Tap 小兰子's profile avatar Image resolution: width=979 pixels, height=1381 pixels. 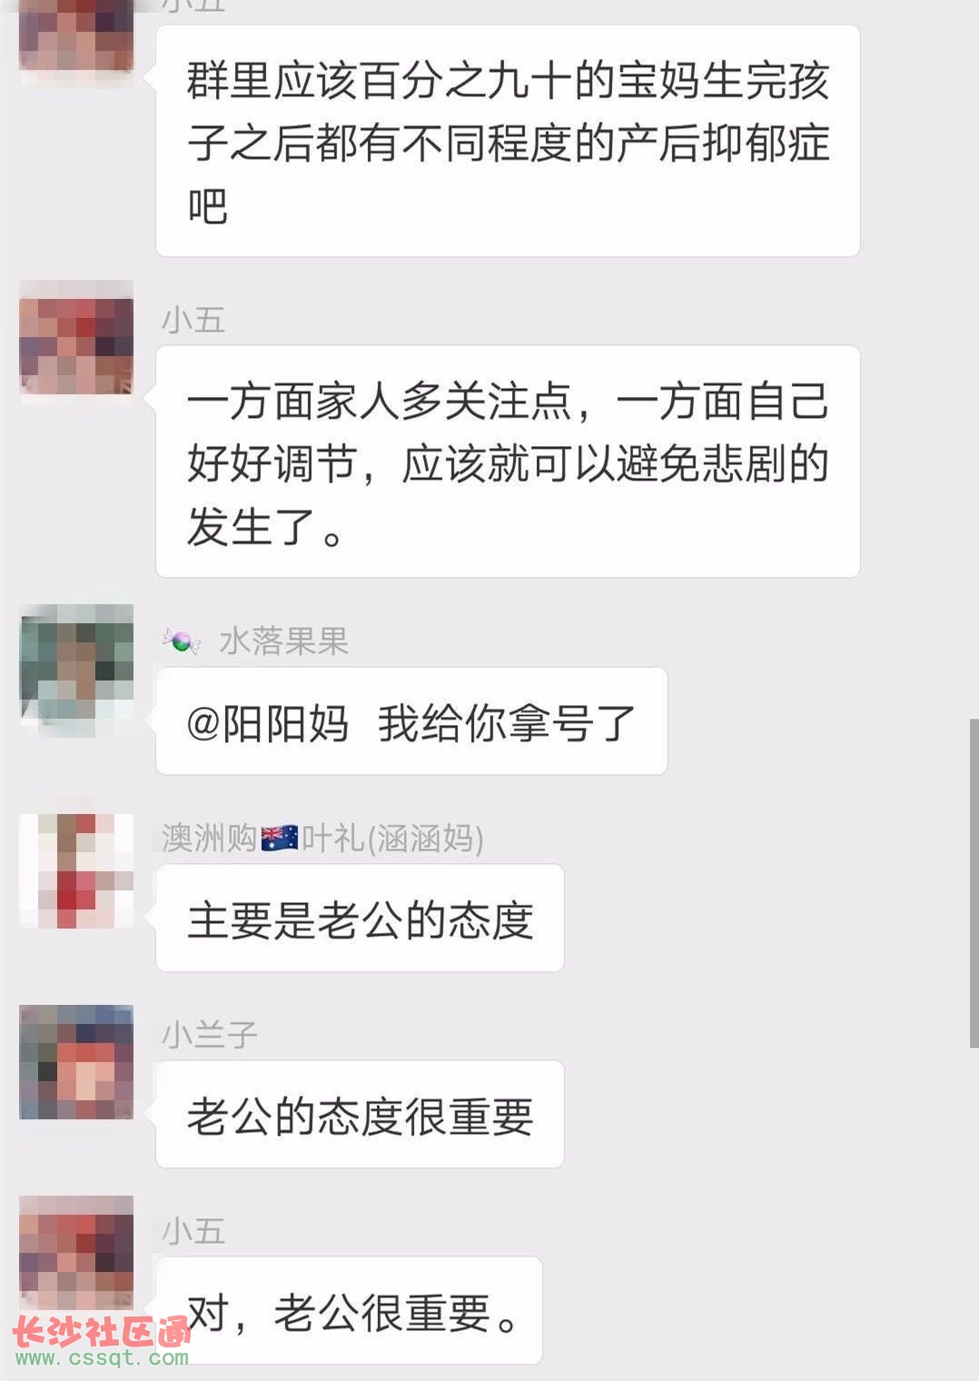[77, 1062]
